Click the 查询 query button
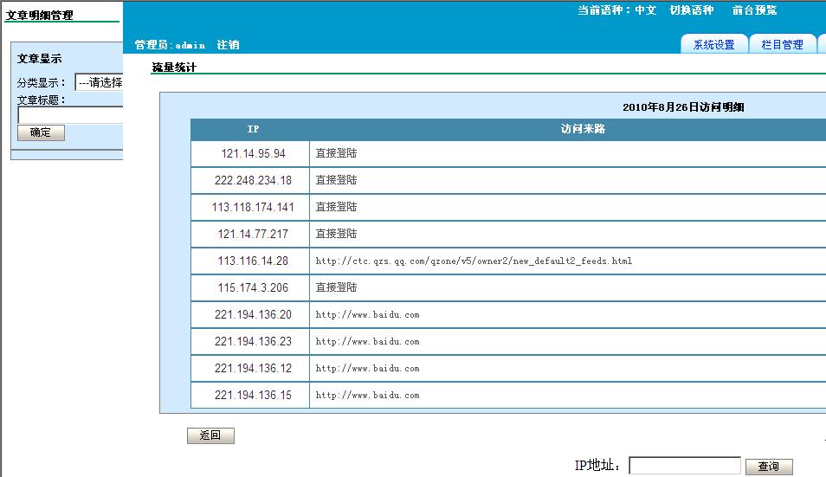Viewport: 826px width, 477px height. click(768, 467)
